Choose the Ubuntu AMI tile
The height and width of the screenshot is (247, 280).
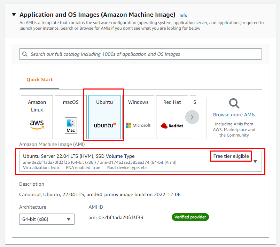click(104, 117)
